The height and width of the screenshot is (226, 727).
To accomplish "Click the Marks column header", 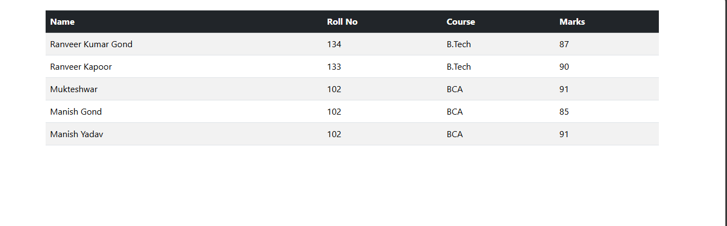I will (572, 22).
